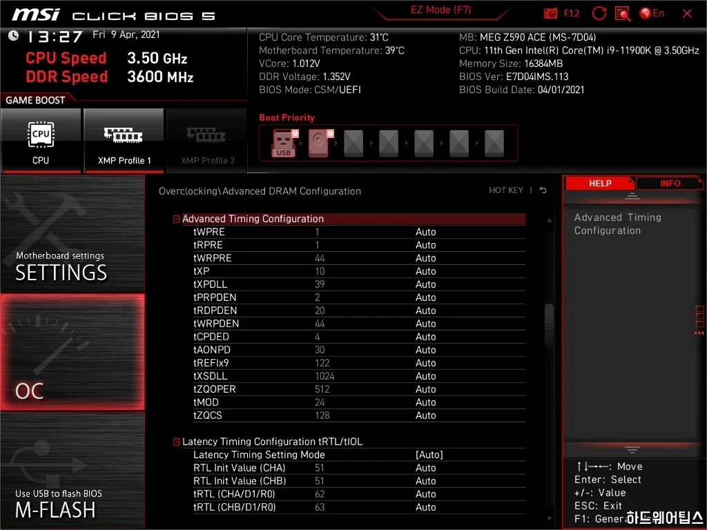Open the BIOS search magnifier icon
The height and width of the screenshot is (530, 707).
pos(623,13)
